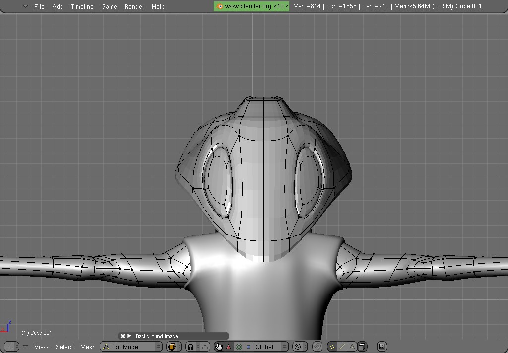Click the render this window icon
This screenshot has height=353, width=508.
pyautogui.click(x=382, y=347)
